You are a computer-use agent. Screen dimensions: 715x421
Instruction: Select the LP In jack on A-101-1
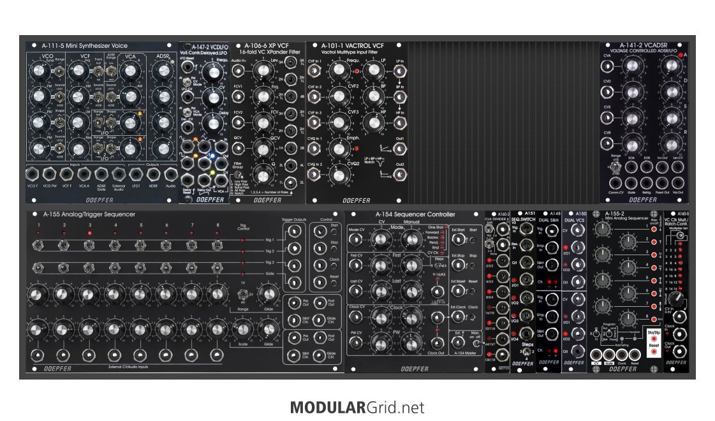399,71
